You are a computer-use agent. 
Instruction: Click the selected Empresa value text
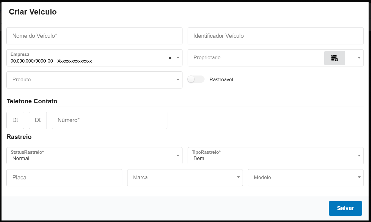pos(51,61)
